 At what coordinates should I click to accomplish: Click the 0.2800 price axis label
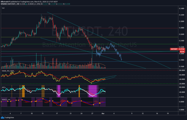pos(181,28)
